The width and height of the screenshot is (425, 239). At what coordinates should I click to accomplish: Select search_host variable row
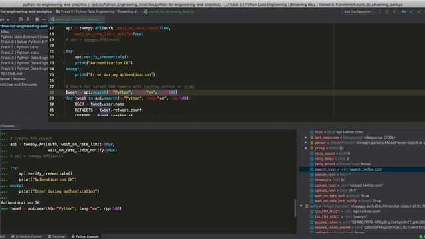click(x=362, y=169)
